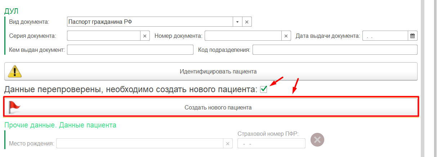Click the yellow warning triangle icon
The height and width of the screenshot is (157, 437).
click(x=15, y=71)
